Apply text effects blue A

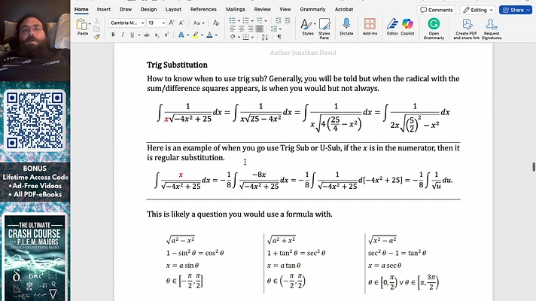[181, 35]
